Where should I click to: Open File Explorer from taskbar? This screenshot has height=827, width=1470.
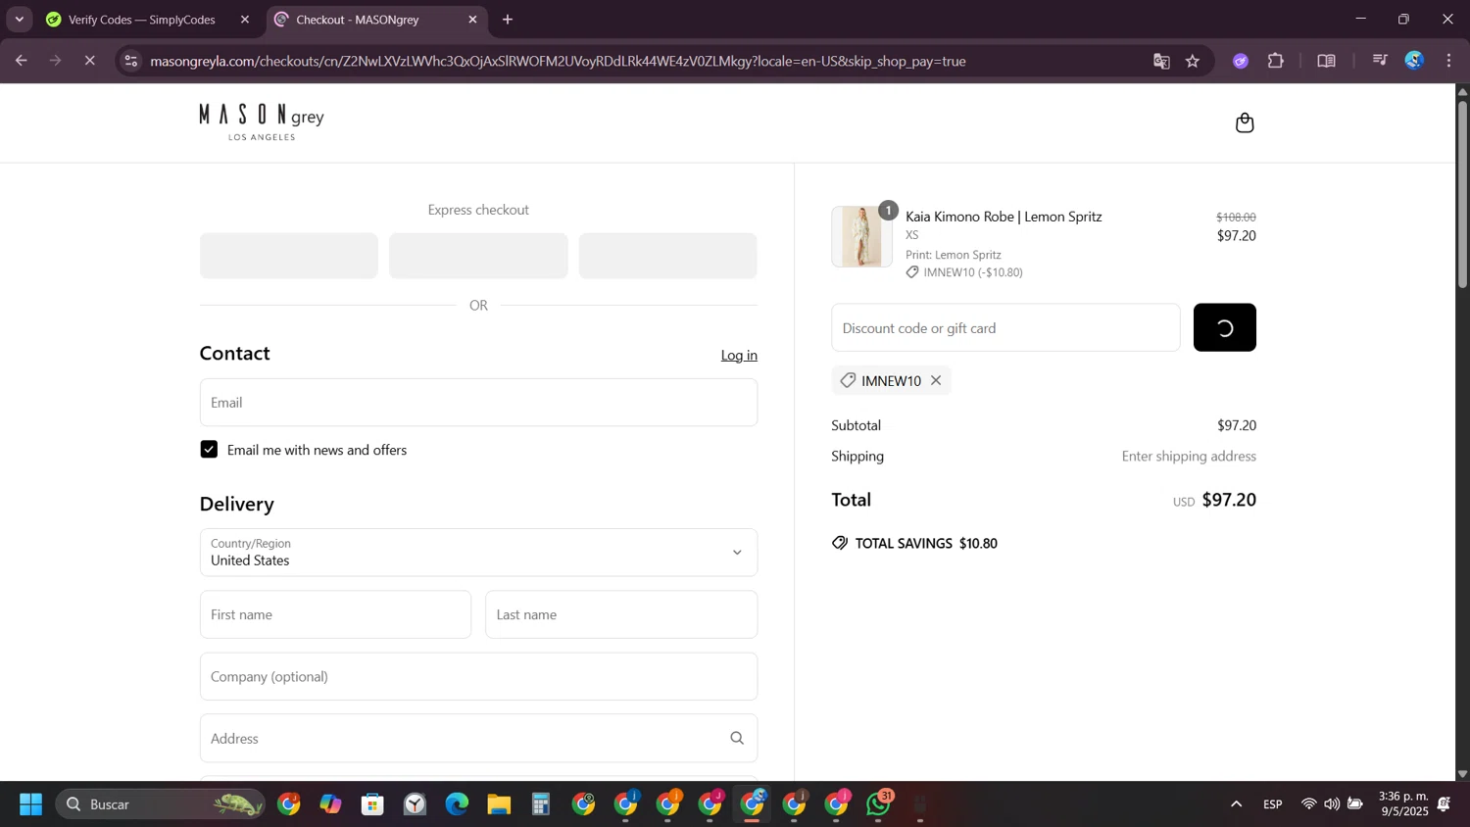499,804
